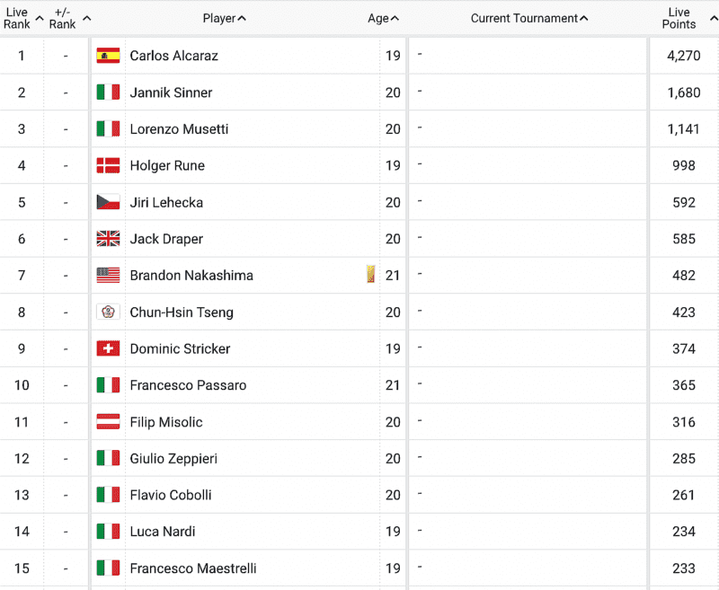The height and width of the screenshot is (590, 719).
Task: Sort by Age column header arrow
Action: (395, 18)
